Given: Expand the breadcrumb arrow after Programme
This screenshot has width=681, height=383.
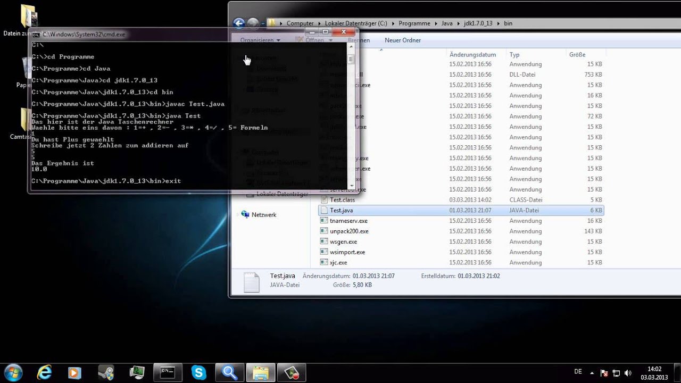Looking at the screenshot, I should coord(435,23).
